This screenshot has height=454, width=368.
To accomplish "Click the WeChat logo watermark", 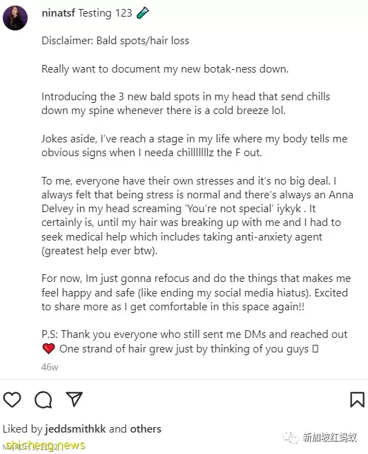I will 290,437.
